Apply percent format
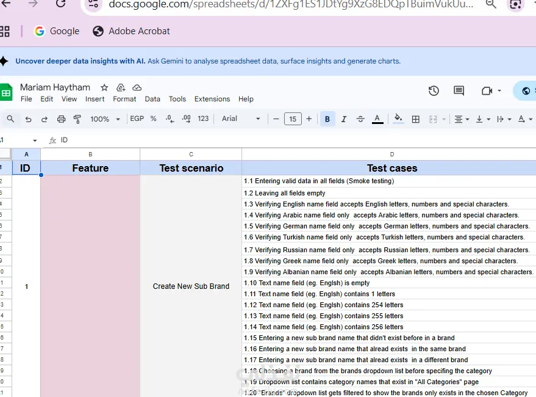 click(x=154, y=118)
